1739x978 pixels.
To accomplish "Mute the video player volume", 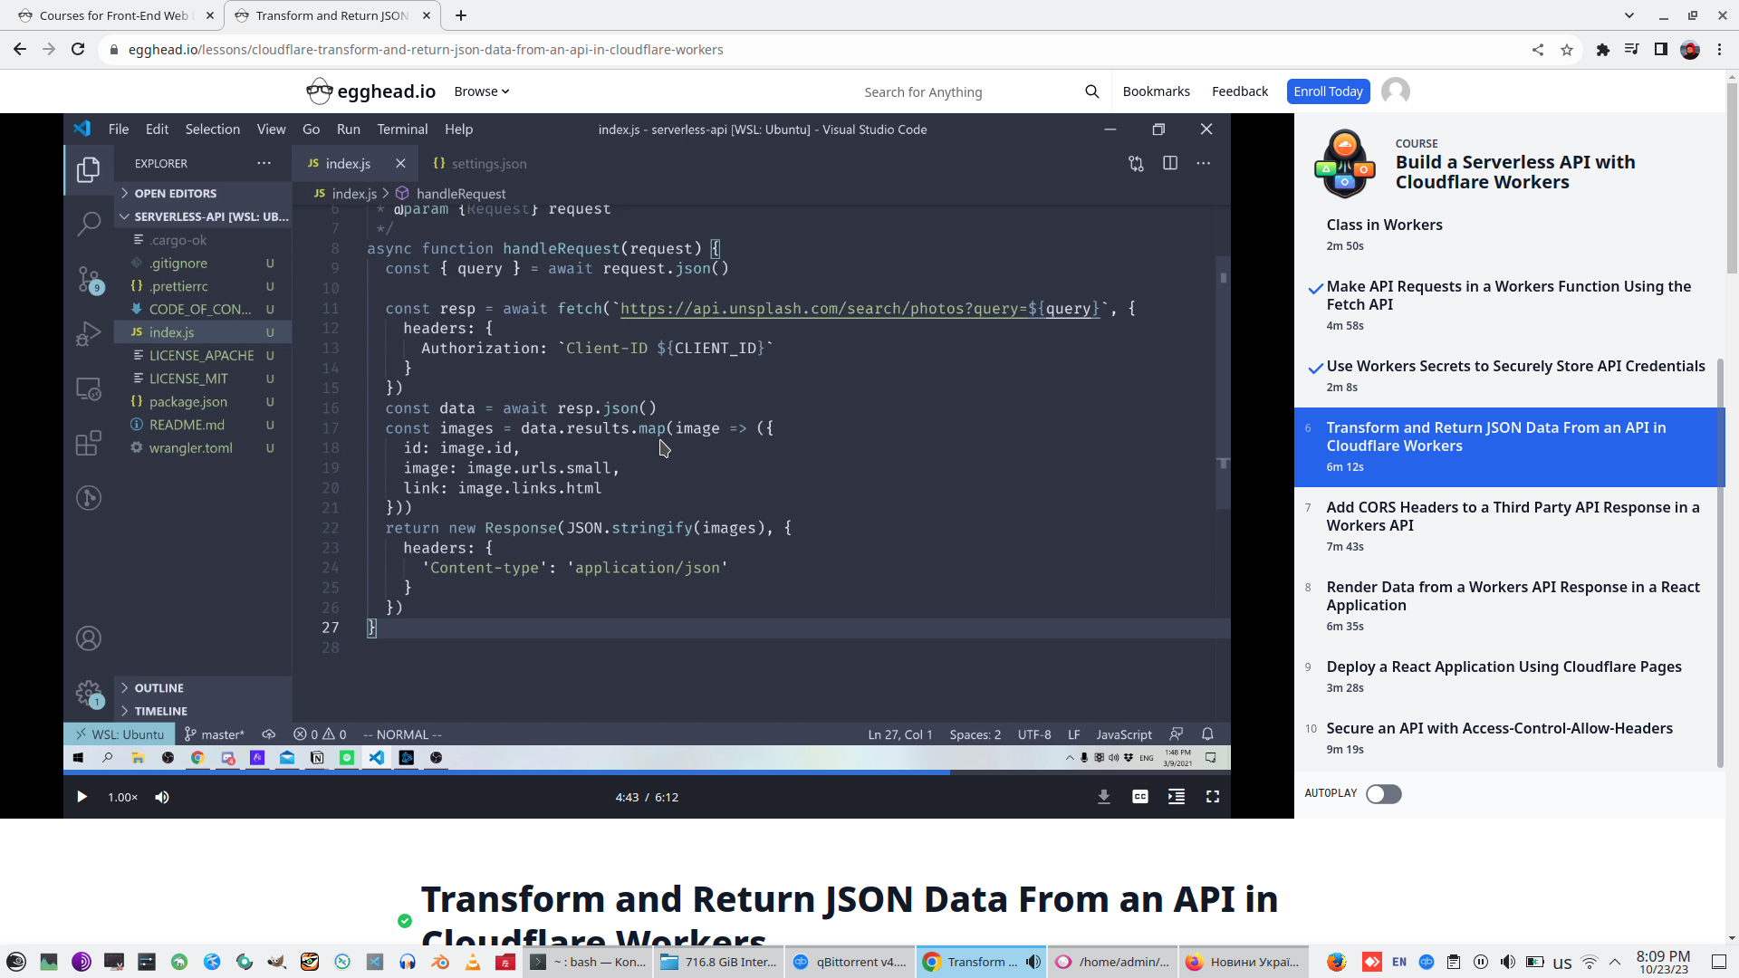I will (x=162, y=797).
